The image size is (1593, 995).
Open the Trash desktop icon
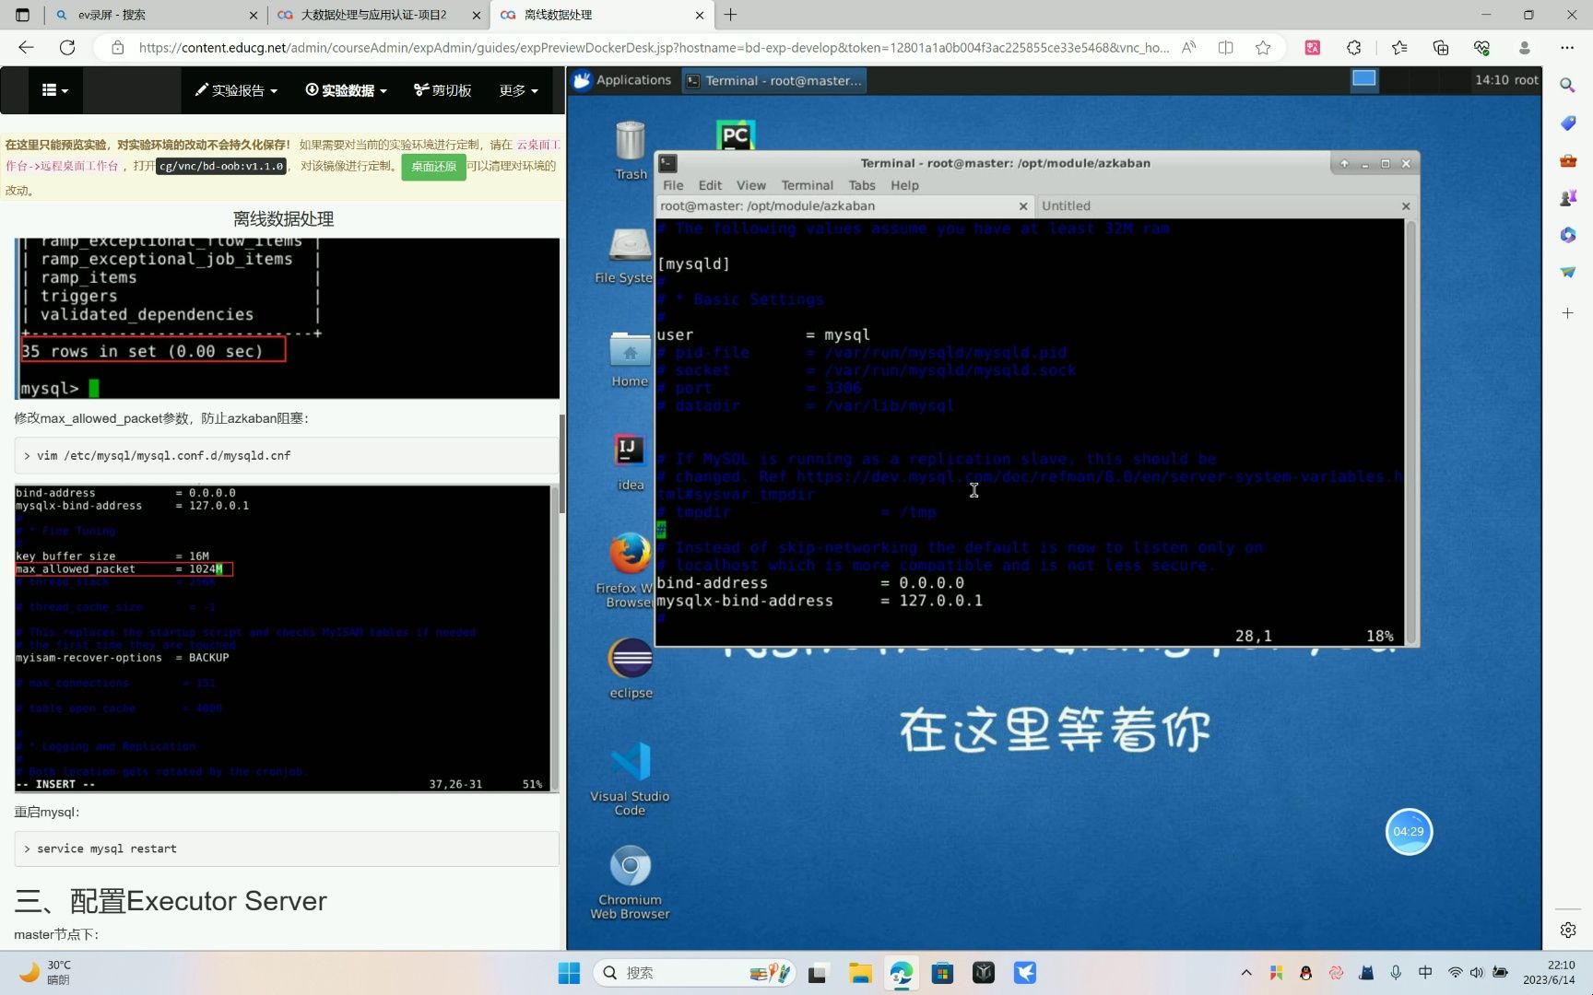pyautogui.click(x=631, y=150)
